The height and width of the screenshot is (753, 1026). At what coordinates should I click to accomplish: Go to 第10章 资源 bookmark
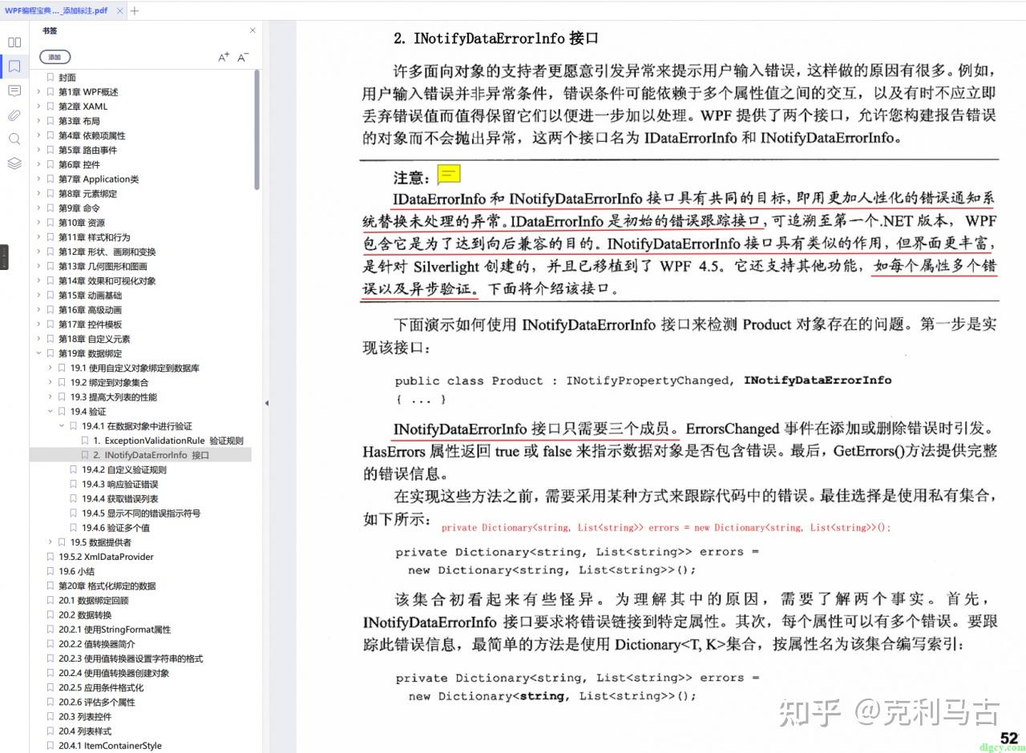[82, 223]
